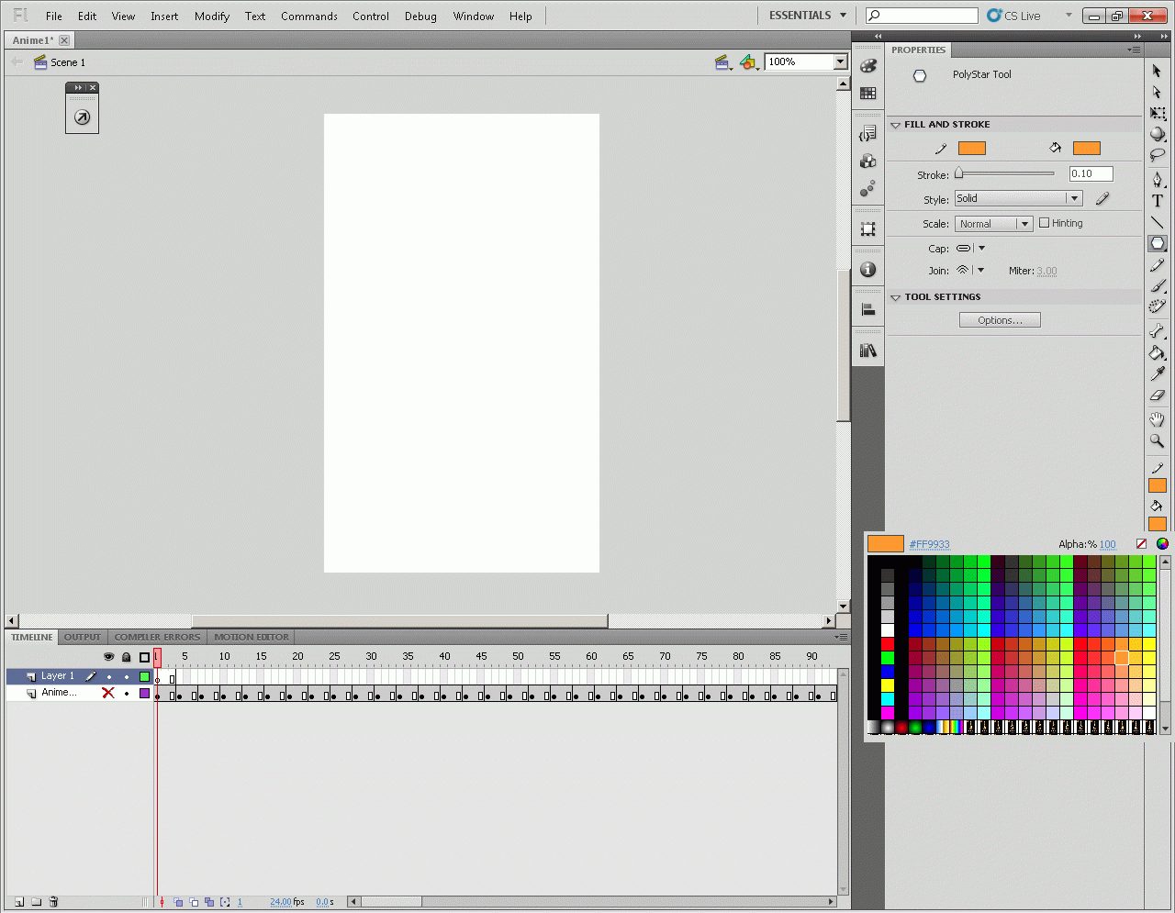
Task: Open the stage zoom percentage dropdown
Action: tap(840, 61)
